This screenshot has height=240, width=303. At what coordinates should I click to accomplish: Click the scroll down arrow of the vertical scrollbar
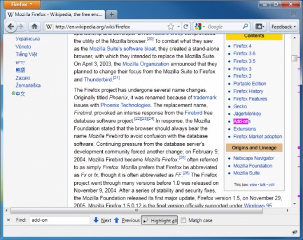294,204
